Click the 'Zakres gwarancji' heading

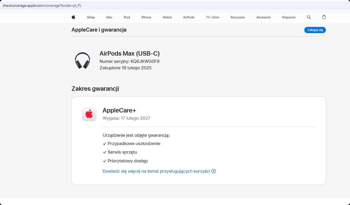click(95, 89)
